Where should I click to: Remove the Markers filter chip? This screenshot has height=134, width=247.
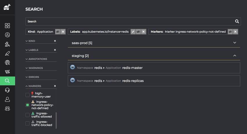[235, 32]
